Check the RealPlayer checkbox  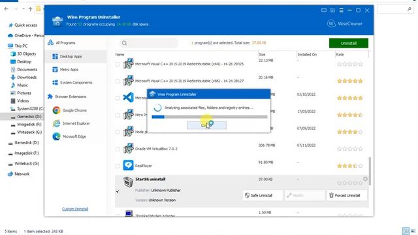[x=118, y=166]
